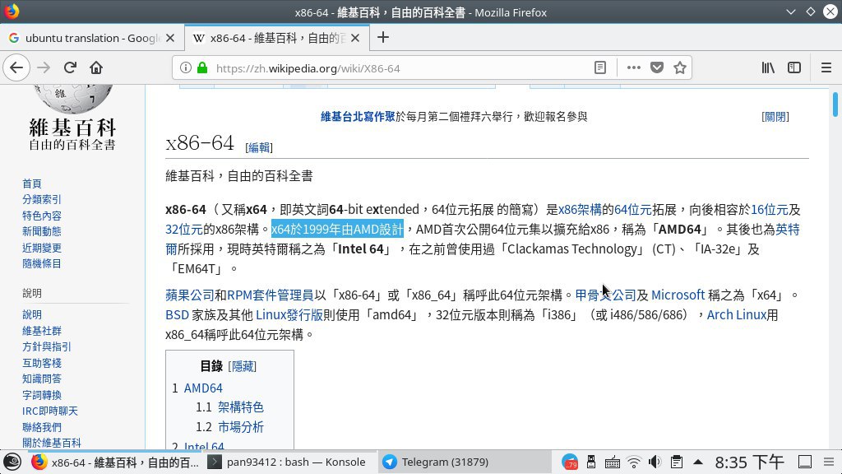842x474 pixels.
Task: Select the x86-64 維基百科 tab
Action: pos(276,38)
